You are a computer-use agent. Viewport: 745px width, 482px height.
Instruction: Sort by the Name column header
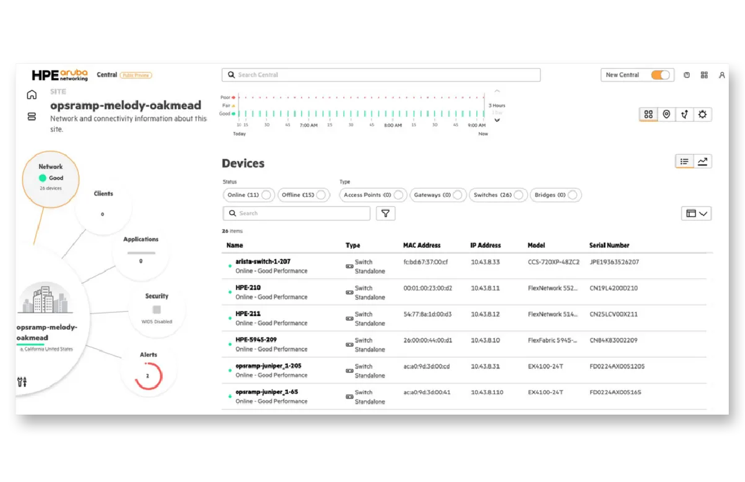(234, 245)
